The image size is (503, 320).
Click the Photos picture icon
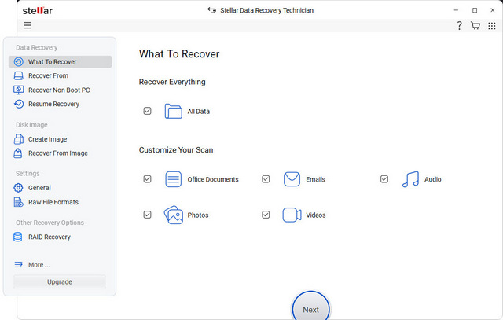[x=173, y=215]
